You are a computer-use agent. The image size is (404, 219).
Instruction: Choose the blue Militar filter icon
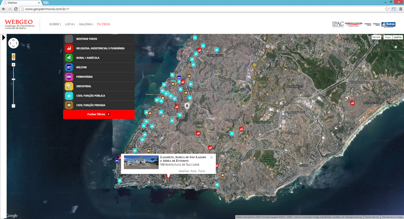tap(69, 67)
